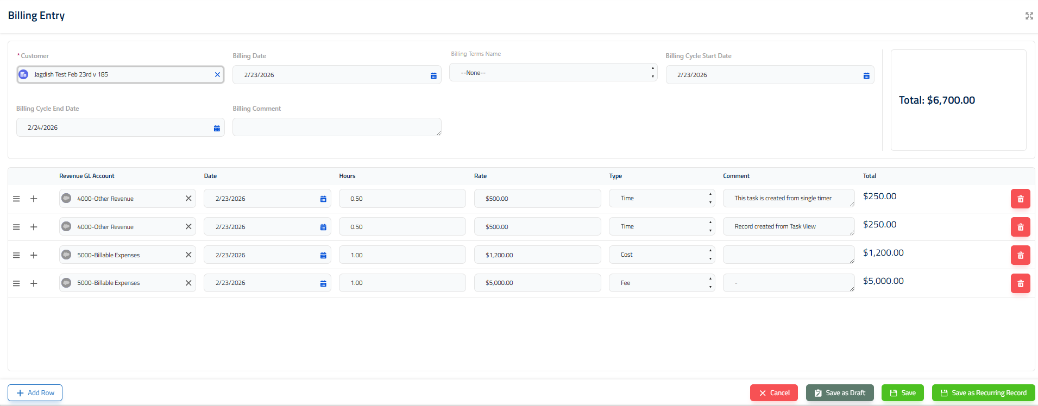Remove 5000-Billable Expenses account in Fee row

pos(188,283)
